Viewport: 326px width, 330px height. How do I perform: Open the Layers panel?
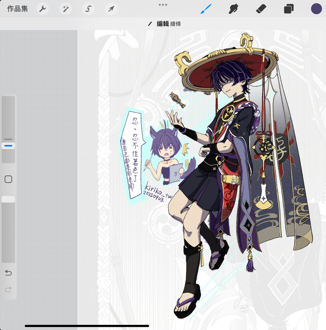289,9
